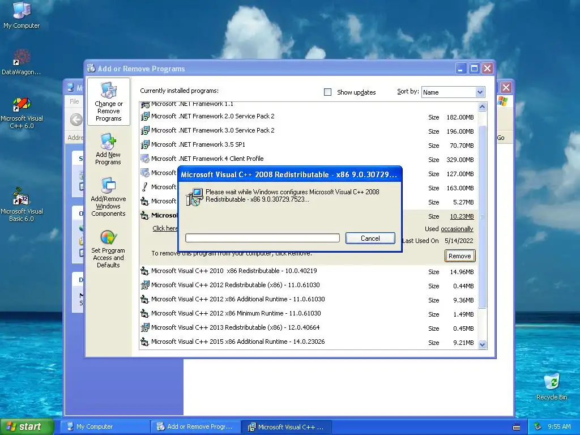Click the configuration progress bar
The width and height of the screenshot is (580, 435).
[x=262, y=238]
